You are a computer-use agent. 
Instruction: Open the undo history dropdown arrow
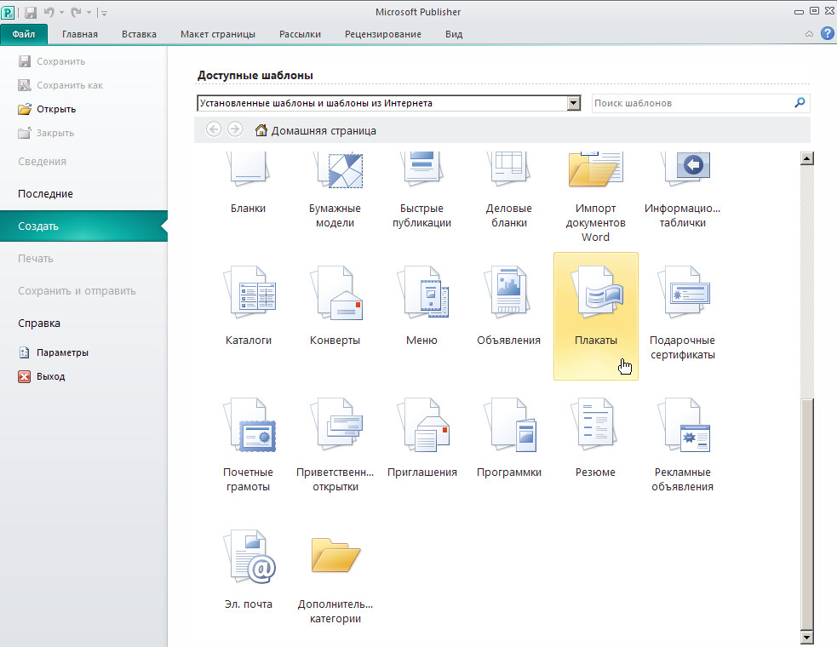tap(62, 12)
